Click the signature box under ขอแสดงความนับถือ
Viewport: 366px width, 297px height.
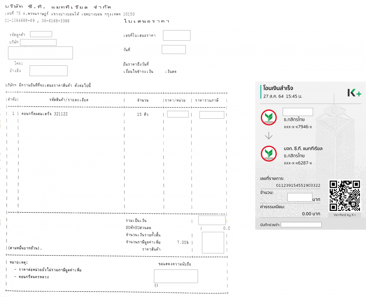pos(176,276)
